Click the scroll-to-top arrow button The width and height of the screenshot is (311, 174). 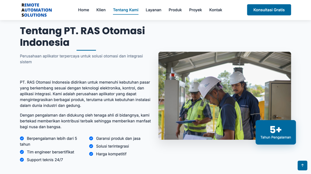tap(302, 165)
